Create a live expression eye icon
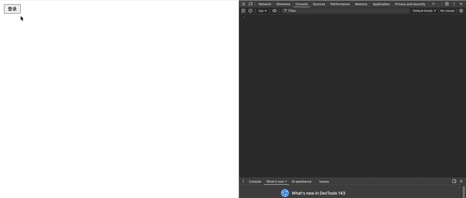This screenshot has height=198, width=466. pos(274,11)
